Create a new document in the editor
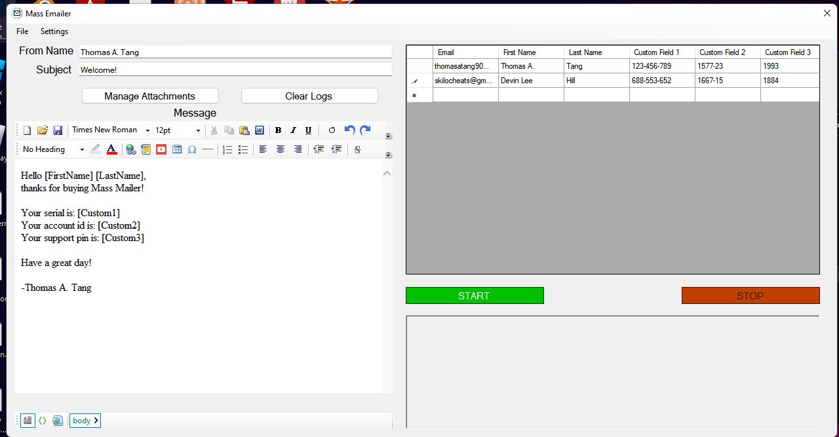Screen dimensions: 839x437 click(28, 130)
